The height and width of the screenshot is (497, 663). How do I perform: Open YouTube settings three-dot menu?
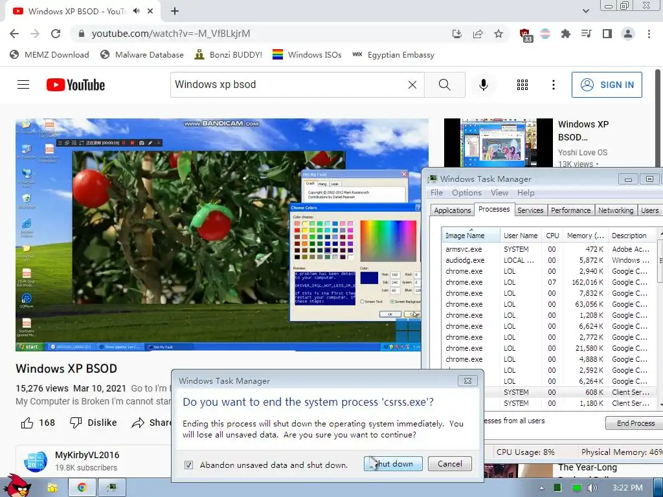[x=553, y=85]
